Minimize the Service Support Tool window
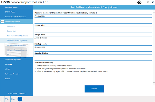This screenshot has height=102, width=155. click(143, 3)
